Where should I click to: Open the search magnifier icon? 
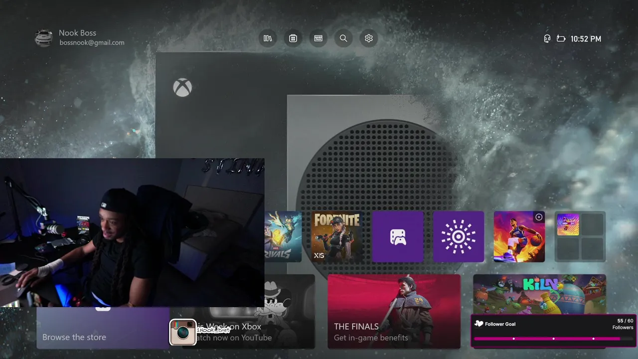click(x=343, y=38)
